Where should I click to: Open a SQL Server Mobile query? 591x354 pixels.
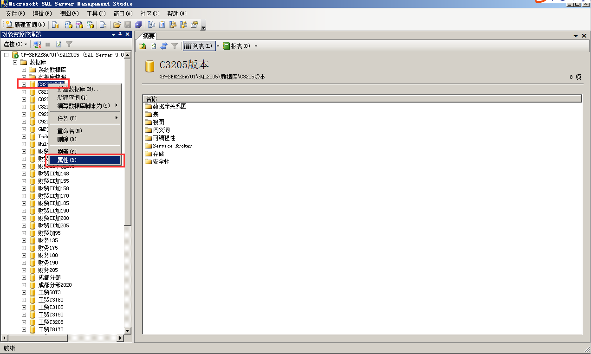[x=103, y=25]
